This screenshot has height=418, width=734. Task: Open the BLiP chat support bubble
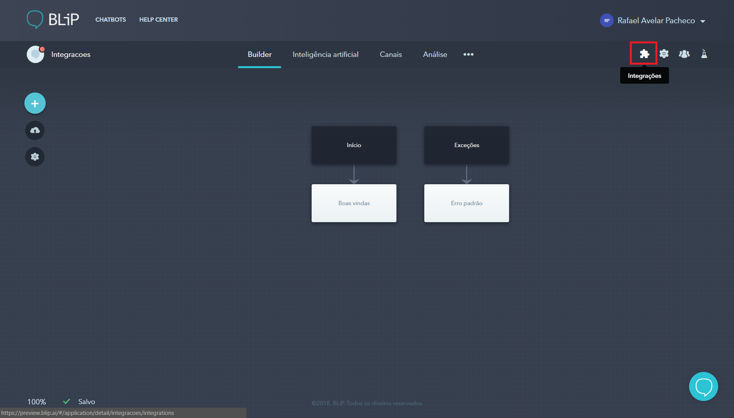[x=703, y=386]
